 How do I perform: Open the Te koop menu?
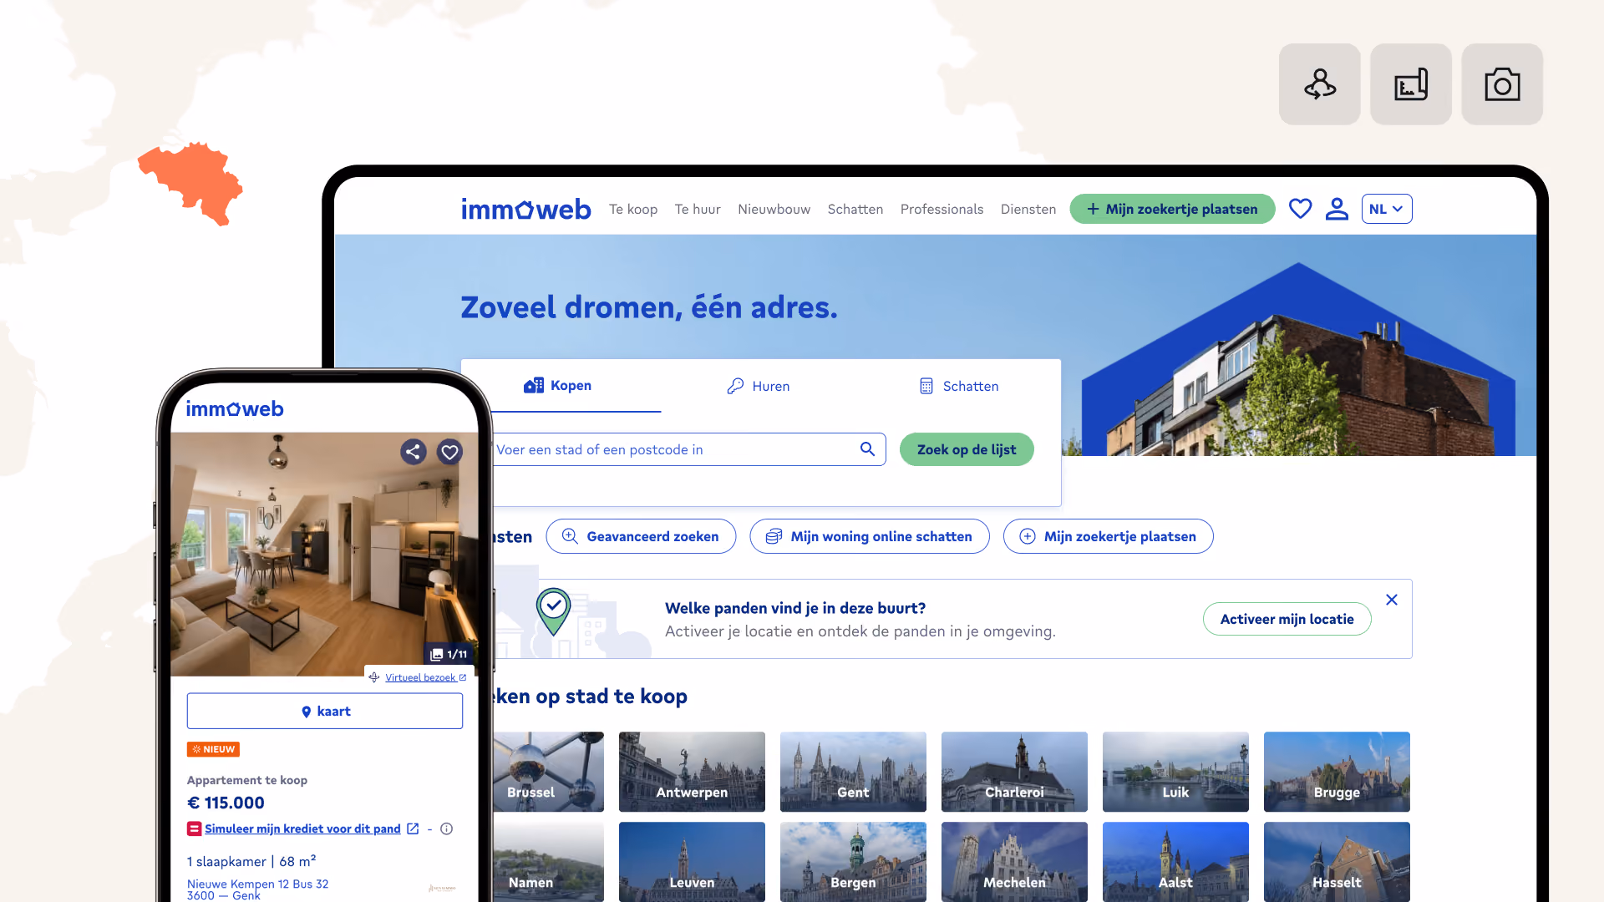coord(633,209)
